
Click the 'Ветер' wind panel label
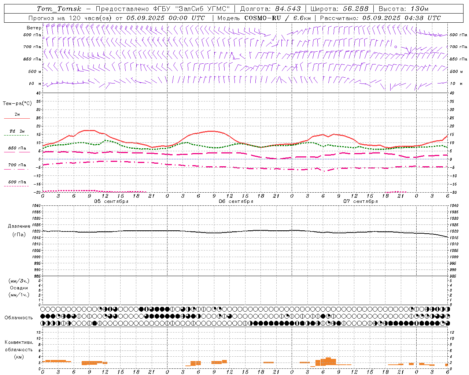[34, 28]
